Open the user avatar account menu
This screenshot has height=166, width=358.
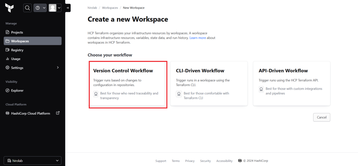pos(55,8)
